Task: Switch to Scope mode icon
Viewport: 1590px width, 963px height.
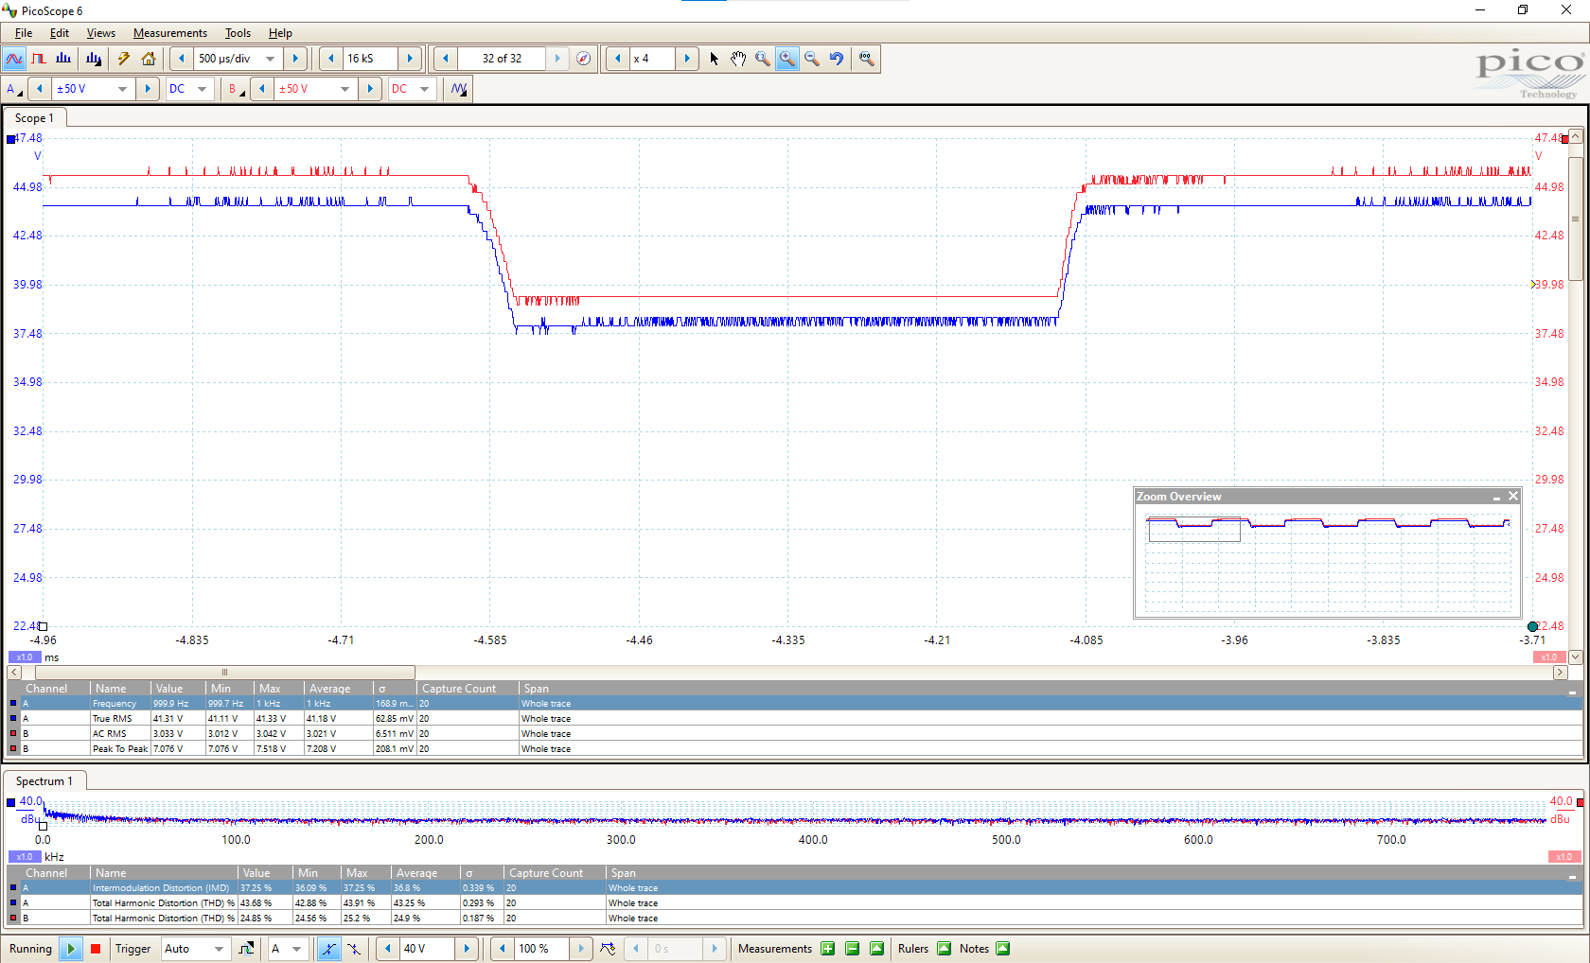Action: (14, 59)
